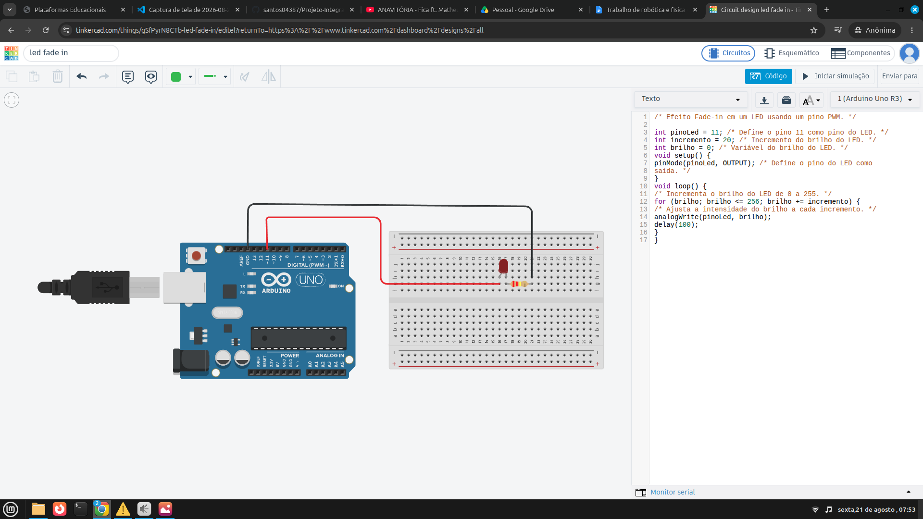Select the resistor on the breadboard
Viewport: 923px width, 519px height.
coord(519,284)
